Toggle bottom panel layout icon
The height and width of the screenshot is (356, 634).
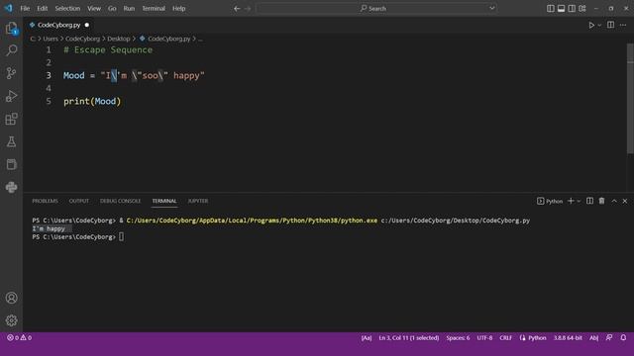pos(561,9)
